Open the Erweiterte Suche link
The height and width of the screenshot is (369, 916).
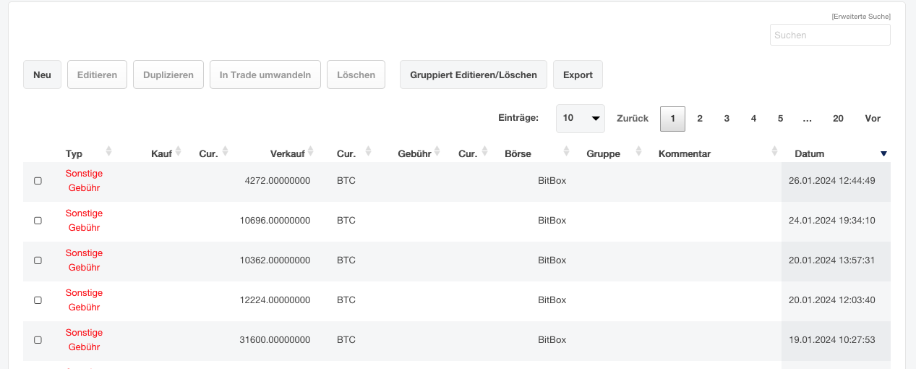(x=861, y=17)
